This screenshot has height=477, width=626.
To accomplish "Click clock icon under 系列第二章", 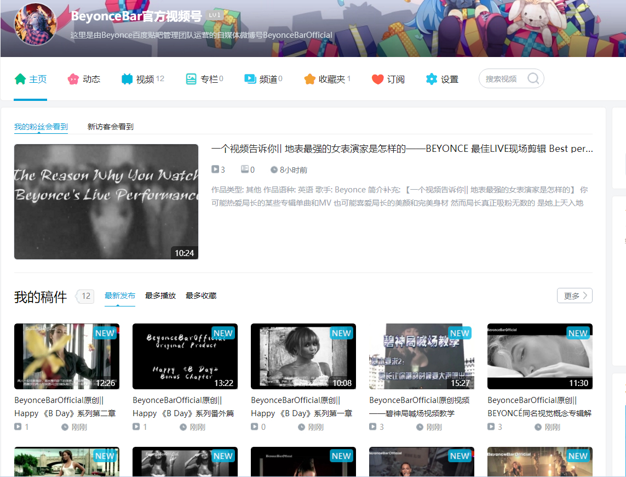I will 65,427.
